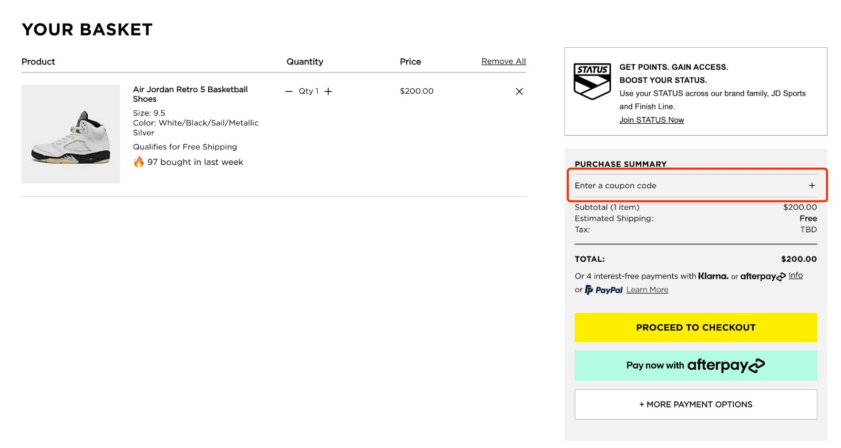Click the PayPal logo

[x=604, y=290]
